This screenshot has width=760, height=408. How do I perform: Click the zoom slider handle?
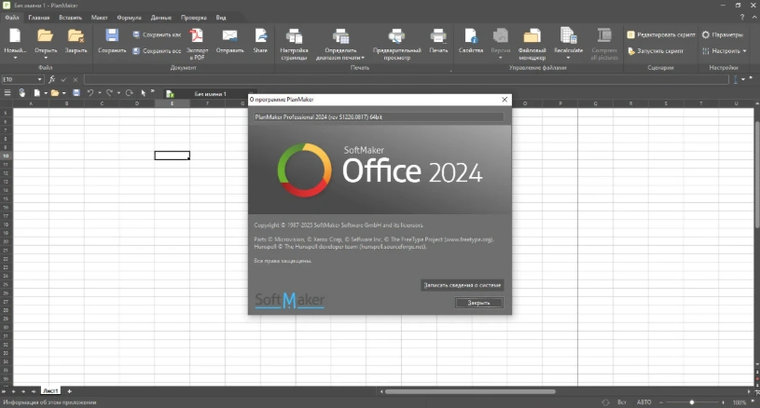tap(692, 402)
